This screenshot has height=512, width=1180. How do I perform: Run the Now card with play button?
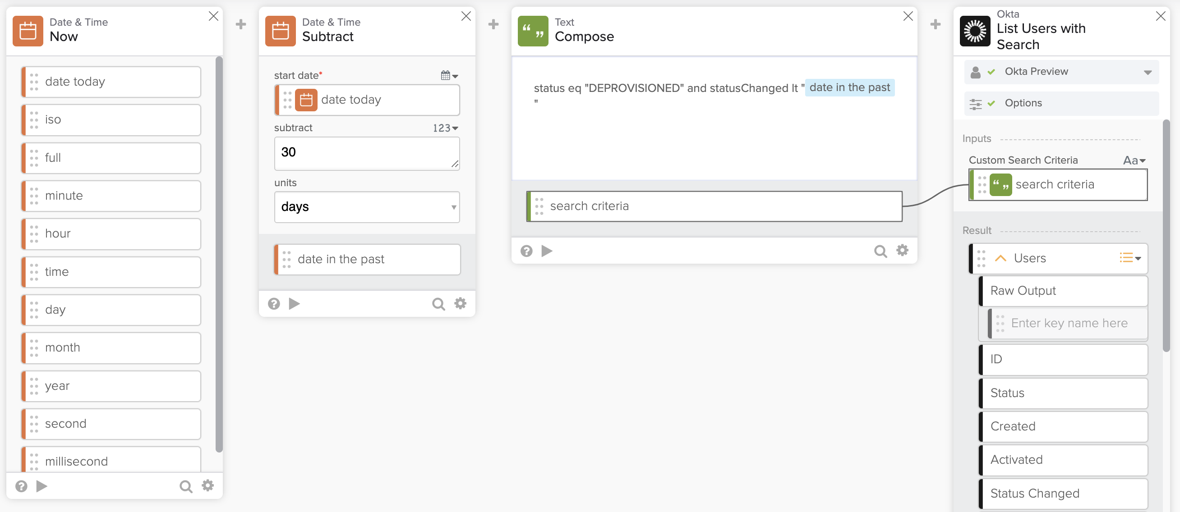(x=41, y=485)
